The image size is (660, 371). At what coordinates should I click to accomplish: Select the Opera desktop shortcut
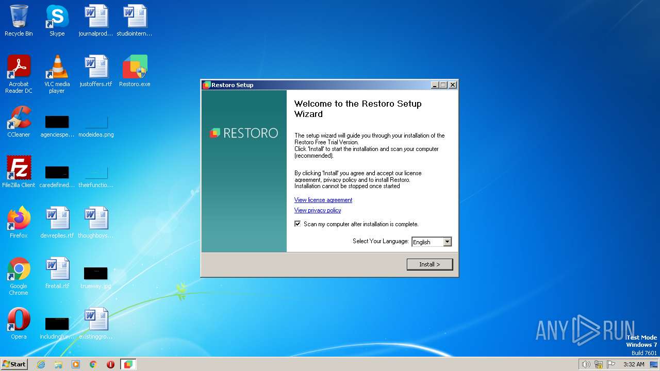click(x=19, y=324)
